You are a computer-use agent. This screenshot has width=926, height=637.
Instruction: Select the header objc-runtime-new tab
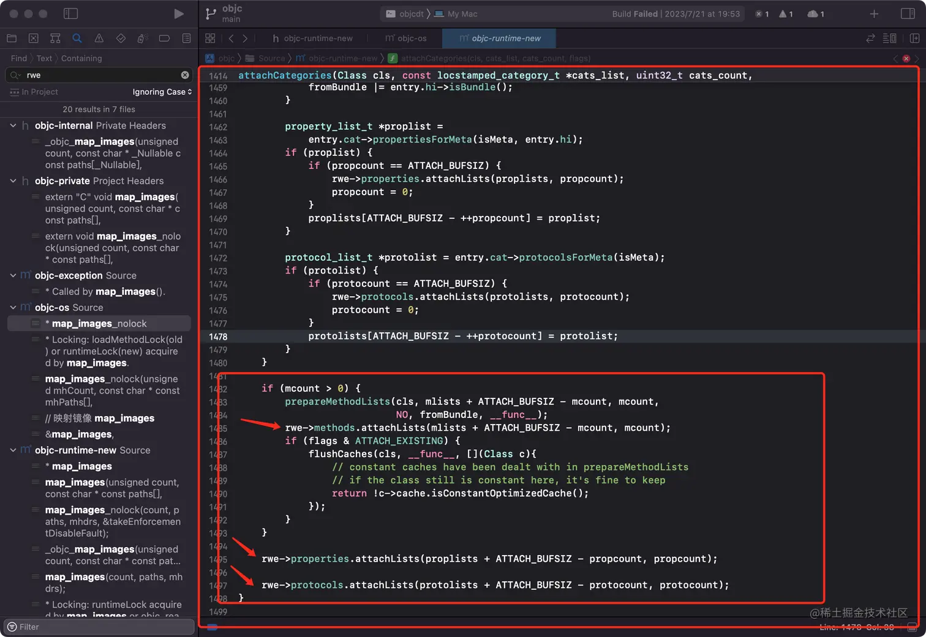tap(312, 39)
